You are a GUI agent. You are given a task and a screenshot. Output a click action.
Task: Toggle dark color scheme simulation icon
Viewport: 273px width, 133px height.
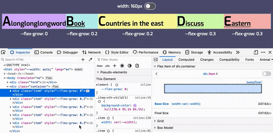[x=130, y=66]
